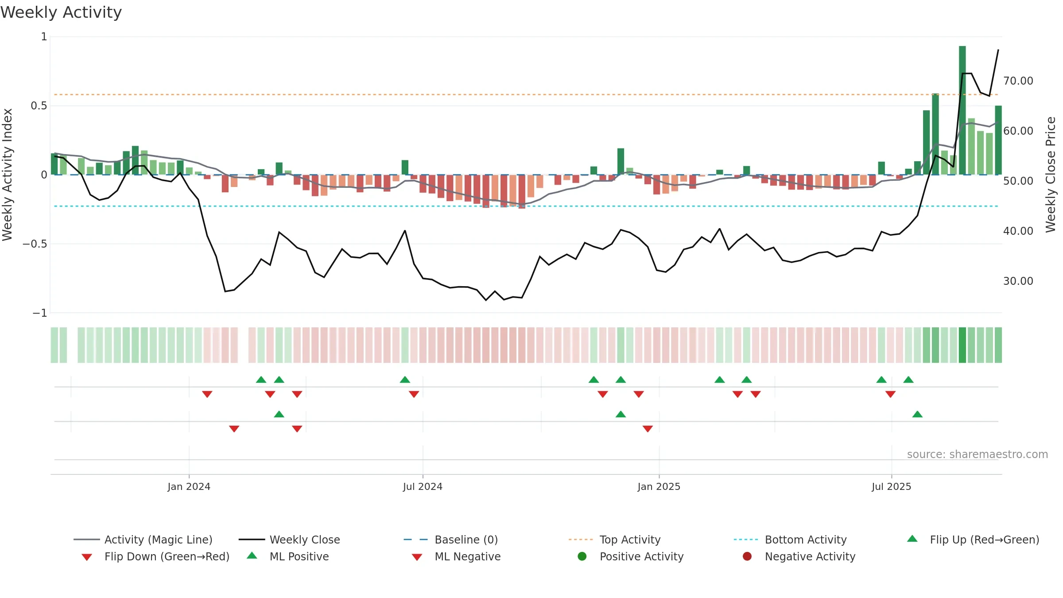
Task: Click the dotted cyan Bottom Activity line
Action: [x=526, y=206]
